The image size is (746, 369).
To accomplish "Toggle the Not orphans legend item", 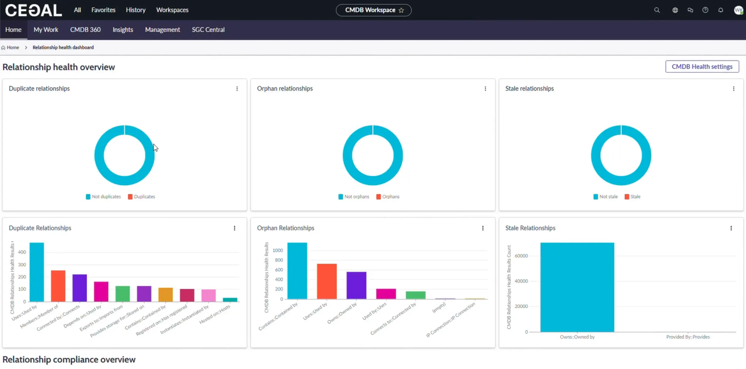I will coord(356,197).
